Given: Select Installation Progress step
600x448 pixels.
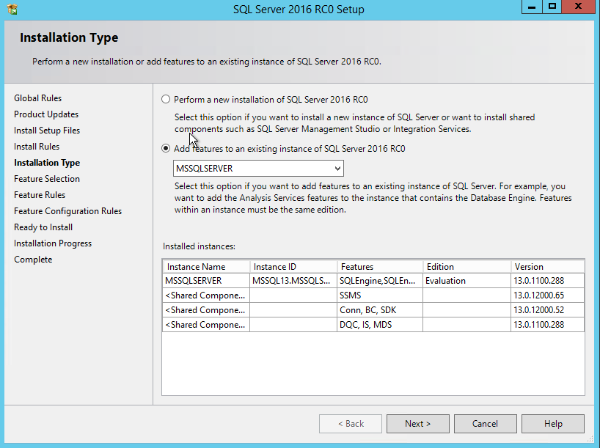Looking at the screenshot, I should pos(53,243).
